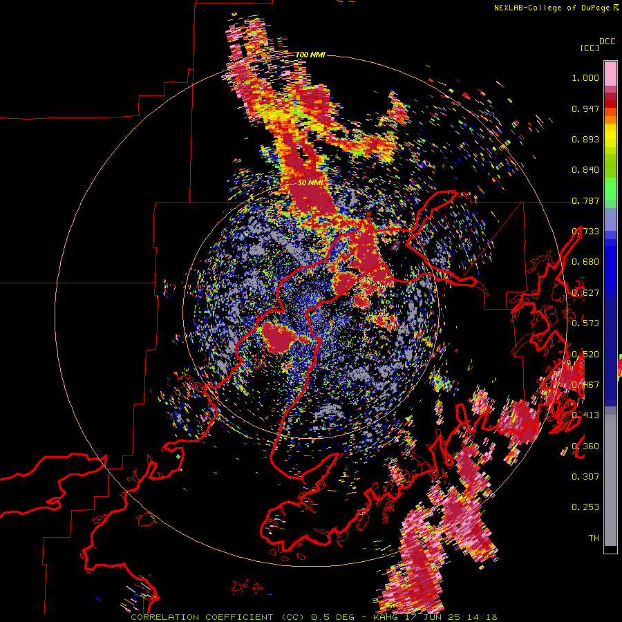622x622 pixels.
Task: Pick the bright blue band beside 0.680
Action: pos(610,266)
